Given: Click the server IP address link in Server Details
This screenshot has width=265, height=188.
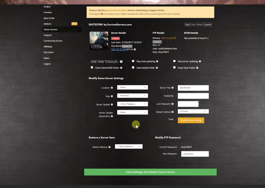Looking at the screenshot, I should coord(119,49).
